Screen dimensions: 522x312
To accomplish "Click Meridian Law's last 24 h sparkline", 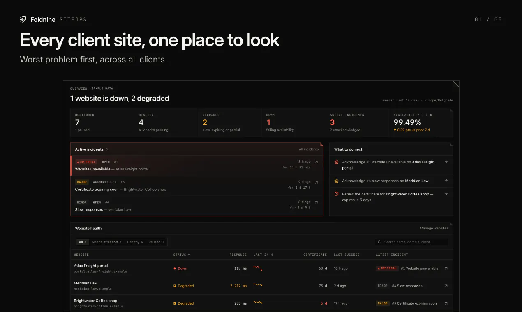I will pos(258,285).
